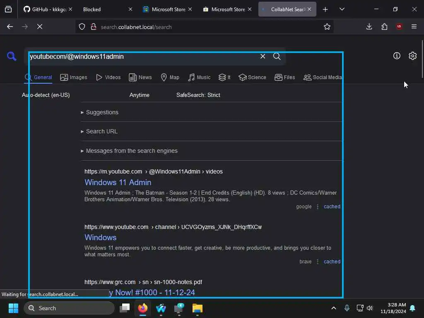Screen dimensions: 424x318
Task: Open cached version of the brave result
Action: (332, 262)
